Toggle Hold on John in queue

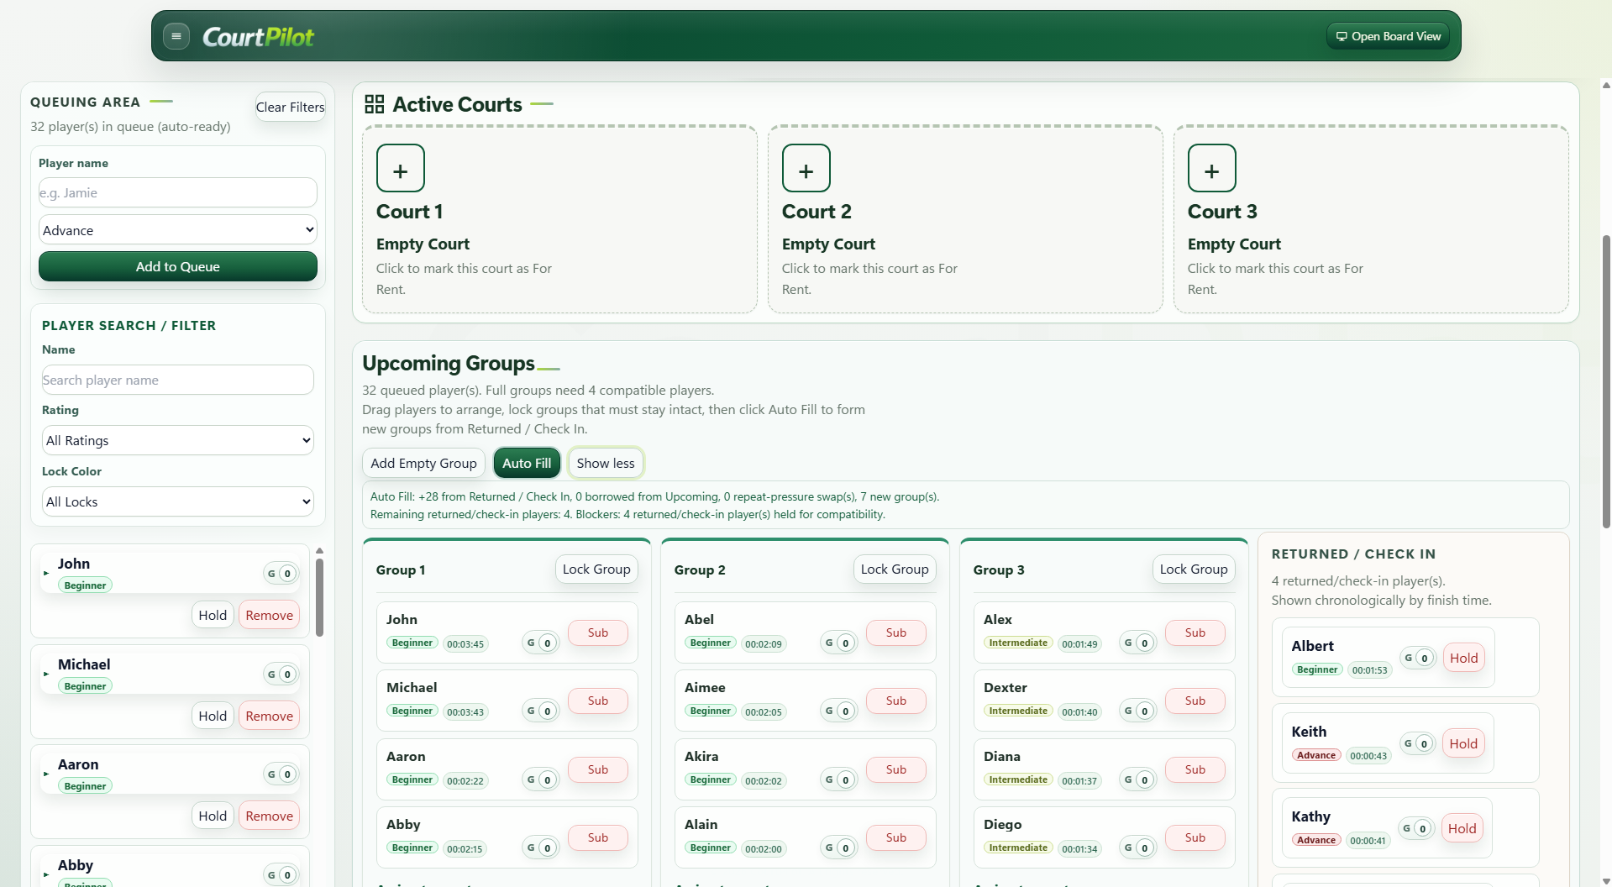(x=213, y=616)
